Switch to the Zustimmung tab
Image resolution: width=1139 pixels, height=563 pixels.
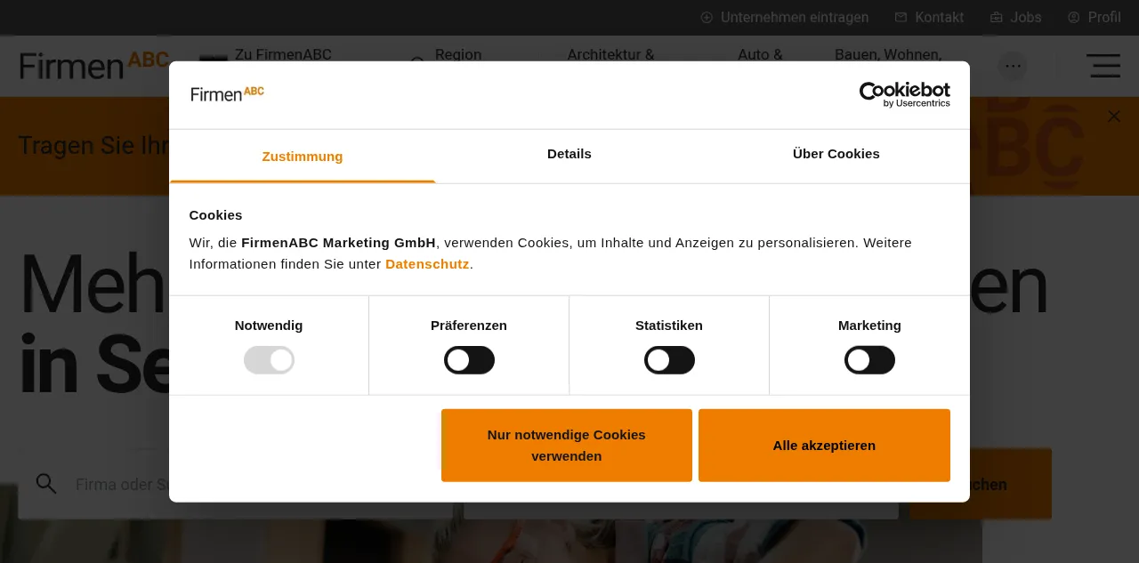pos(303,157)
